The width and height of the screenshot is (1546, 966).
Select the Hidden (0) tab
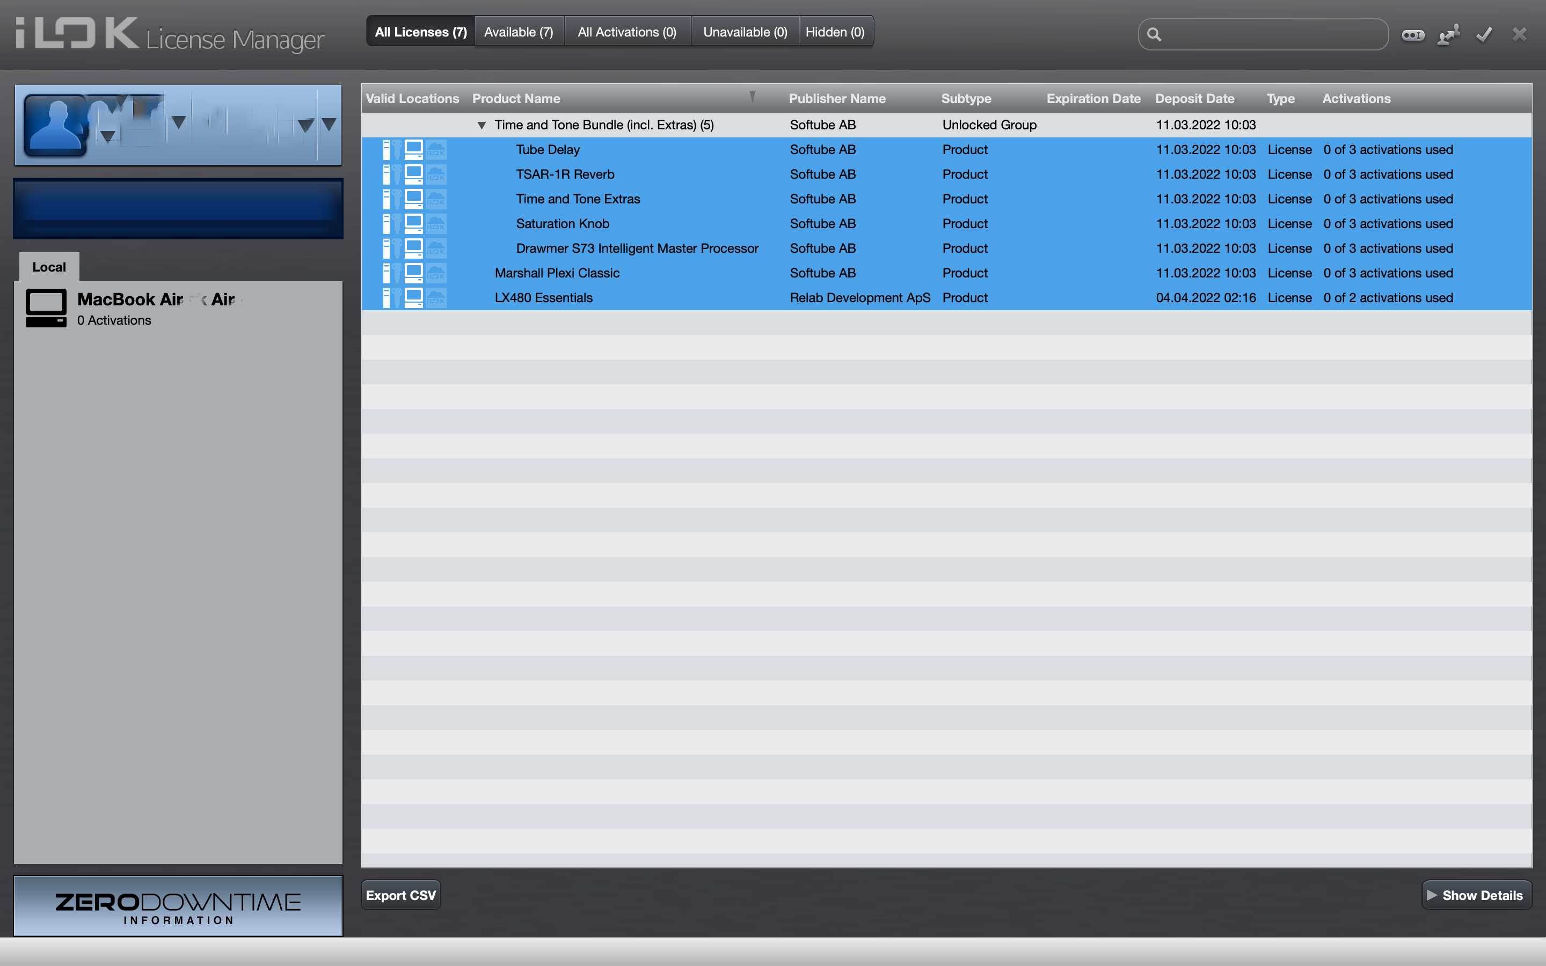point(834,32)
